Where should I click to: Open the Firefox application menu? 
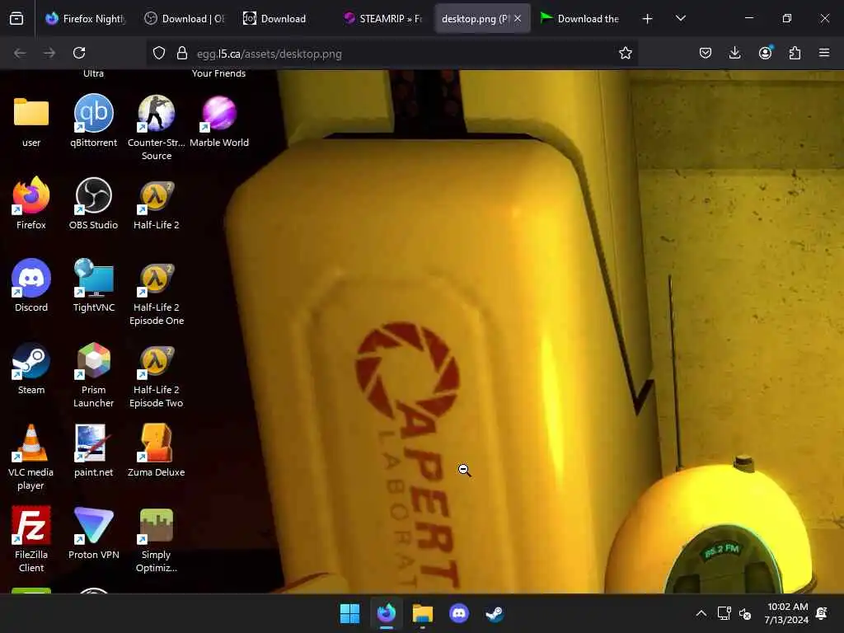tap(824, 53)
